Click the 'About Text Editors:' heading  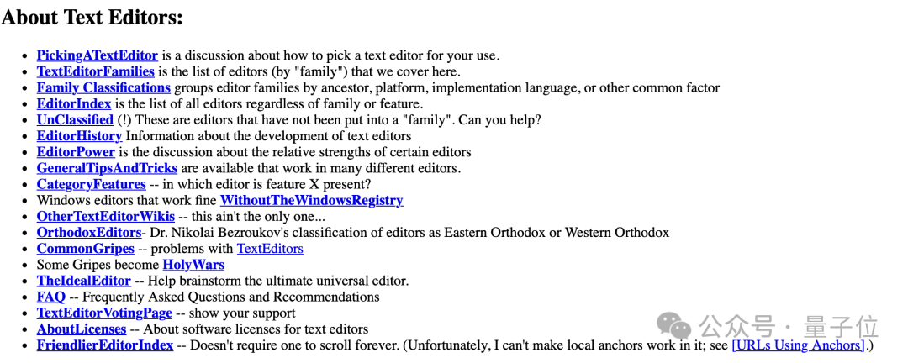[x=92, y=18]
